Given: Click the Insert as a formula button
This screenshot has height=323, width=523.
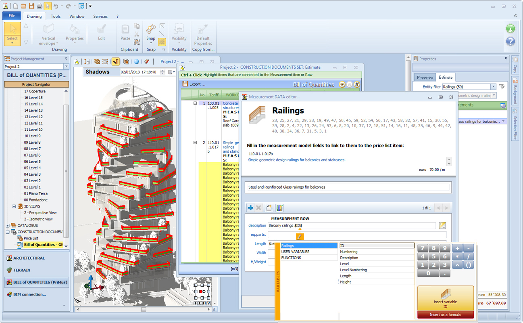Looking at the screenshot, I should [x=445, y=315].
